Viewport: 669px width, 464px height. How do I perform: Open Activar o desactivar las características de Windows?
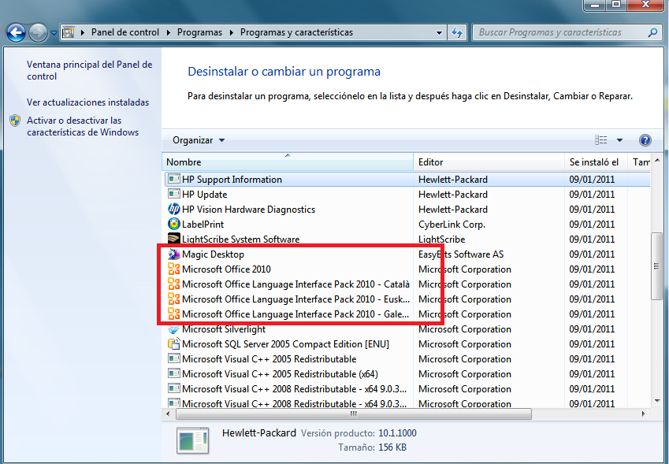[83, 127]
